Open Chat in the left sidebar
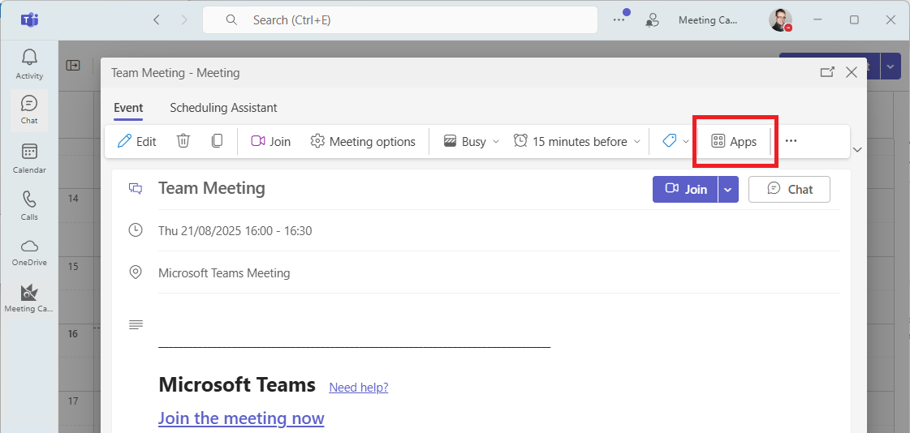This screenshot has height=433, width=910. click(x=29, y=109)
